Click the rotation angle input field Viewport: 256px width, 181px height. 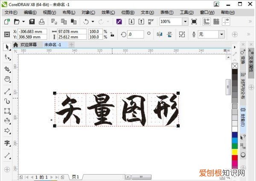[136, 34]
